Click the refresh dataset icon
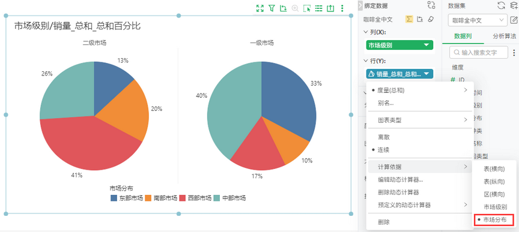 point(502,5)
